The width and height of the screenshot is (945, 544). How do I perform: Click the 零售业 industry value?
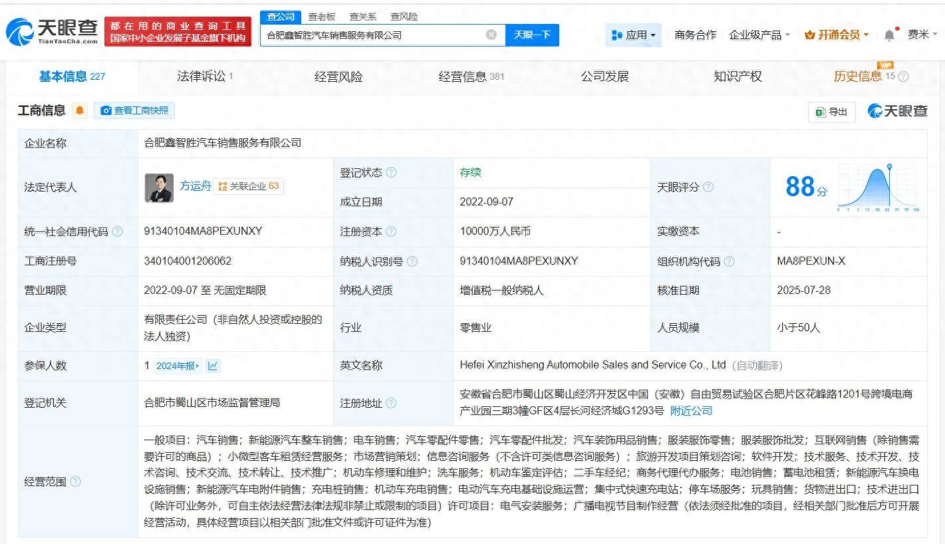[475, 328]
